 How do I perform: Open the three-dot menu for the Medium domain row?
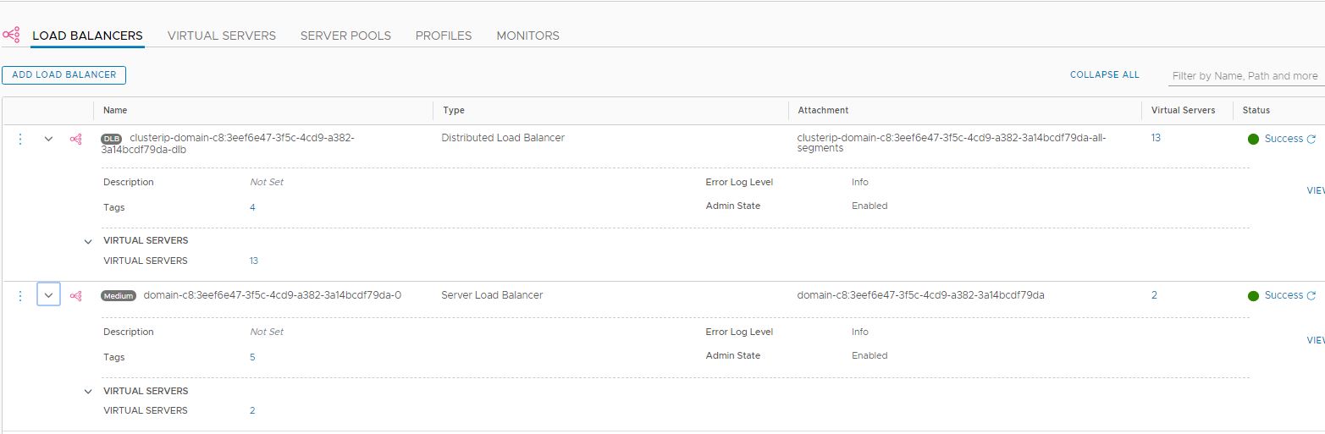click(20, 295)
